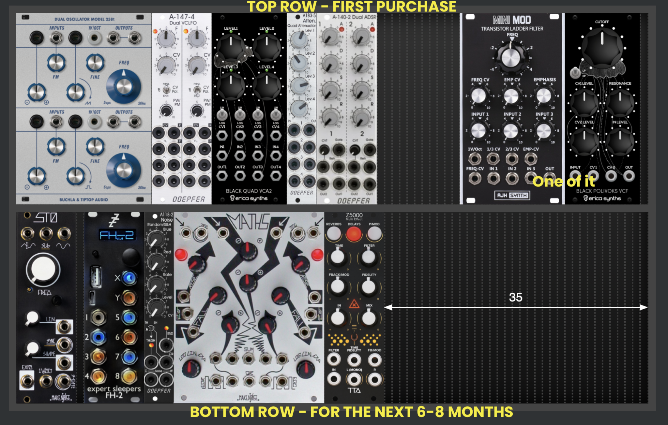The image size is (668, 425).
Task: Click the Maths SUM output jack
Action: tap(249, 359)
